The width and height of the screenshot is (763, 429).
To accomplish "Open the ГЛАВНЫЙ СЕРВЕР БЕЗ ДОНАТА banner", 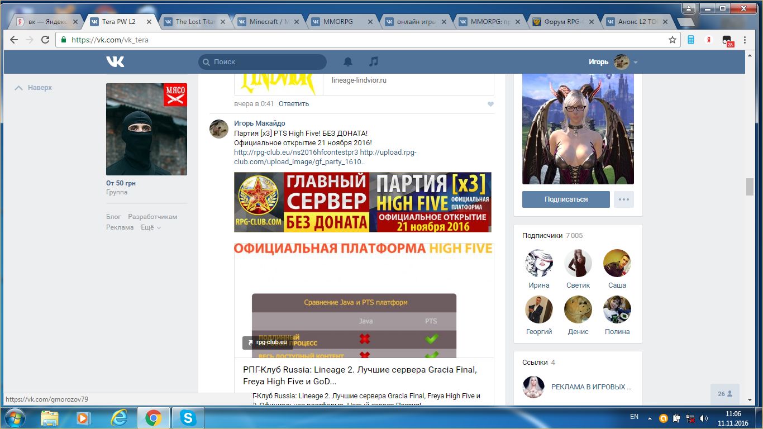I will point(363,202).
